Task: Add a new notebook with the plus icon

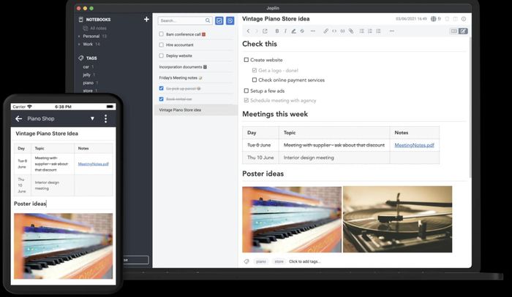Action: point(146,19)
